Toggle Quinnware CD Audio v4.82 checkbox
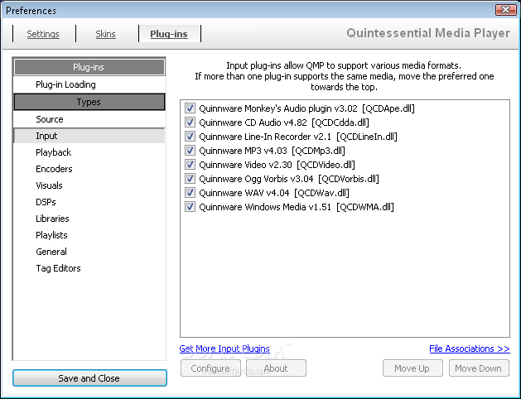Image resolution: width=521 pixels, height=399 pixels. point(190,123)
